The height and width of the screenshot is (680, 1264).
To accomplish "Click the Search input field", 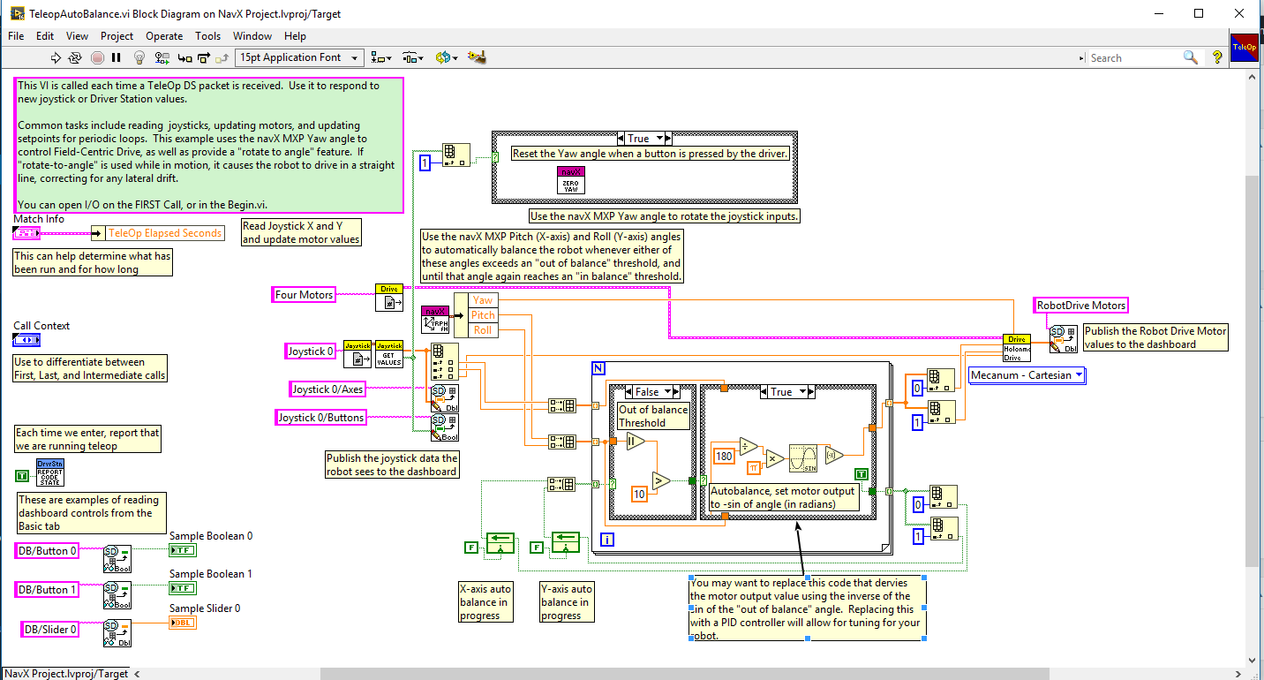I will pyautogui.click(x=1134, y=57).
